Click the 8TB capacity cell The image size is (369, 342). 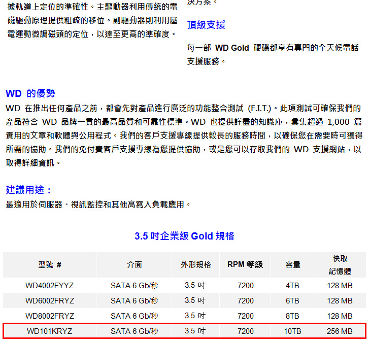pyautogui.click(x=292, y=316)
